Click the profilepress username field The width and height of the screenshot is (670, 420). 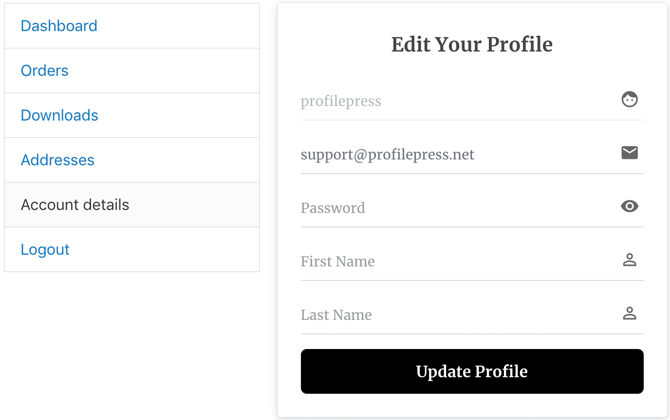pos(472,100)
